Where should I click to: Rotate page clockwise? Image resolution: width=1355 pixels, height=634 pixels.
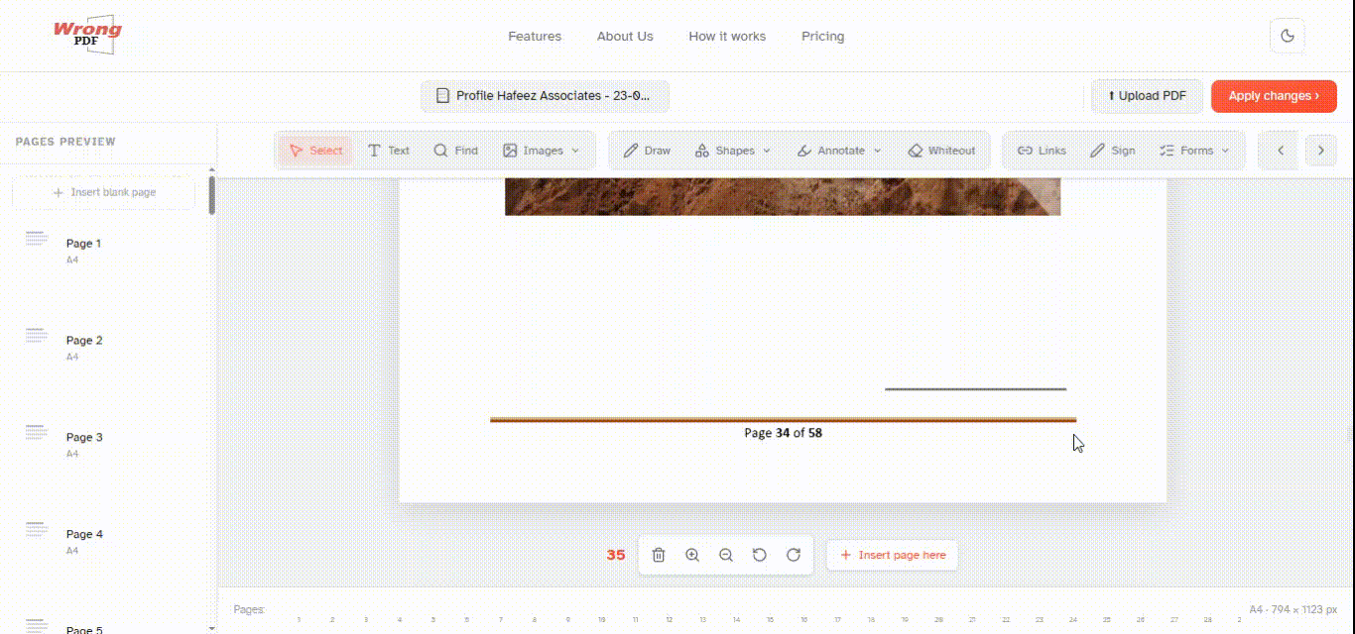(x=794, y=555)
